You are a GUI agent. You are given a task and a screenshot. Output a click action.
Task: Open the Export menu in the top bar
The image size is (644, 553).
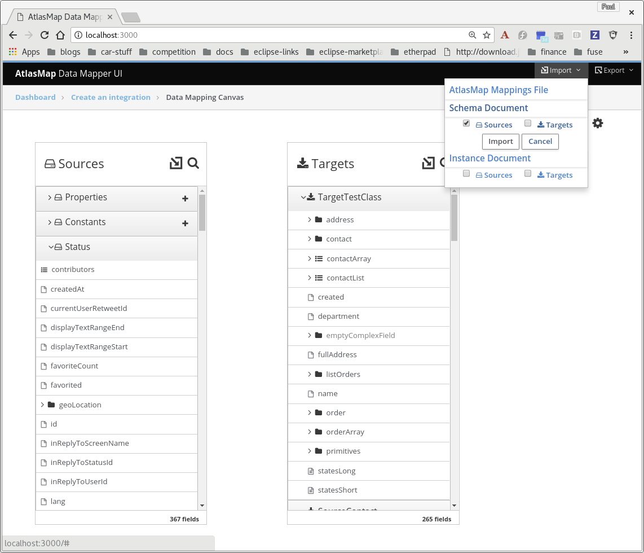[x=614, y=70]
